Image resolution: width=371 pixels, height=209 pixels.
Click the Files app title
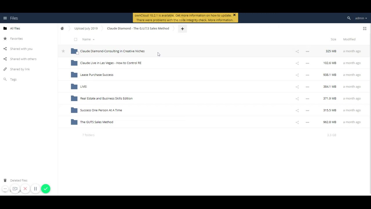pos(14,18)
